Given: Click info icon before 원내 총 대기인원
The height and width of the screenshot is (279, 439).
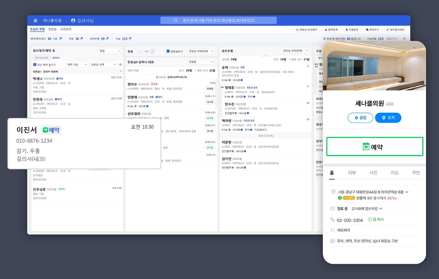Looking at the screenshot, I should pos(324,39).
